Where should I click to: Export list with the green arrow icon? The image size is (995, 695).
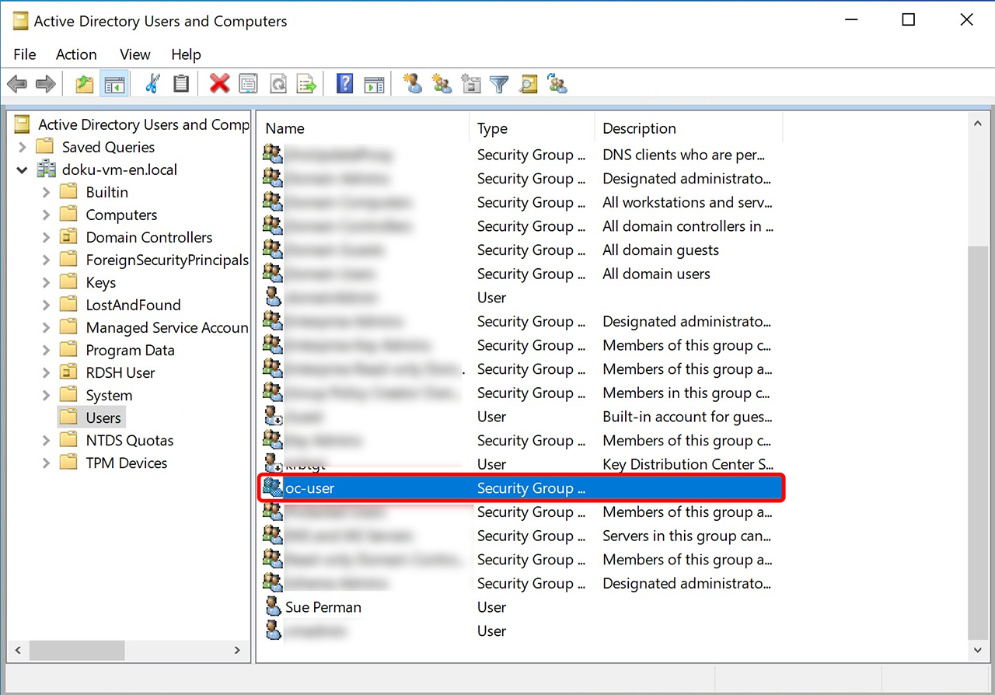(x=307, y=84)
